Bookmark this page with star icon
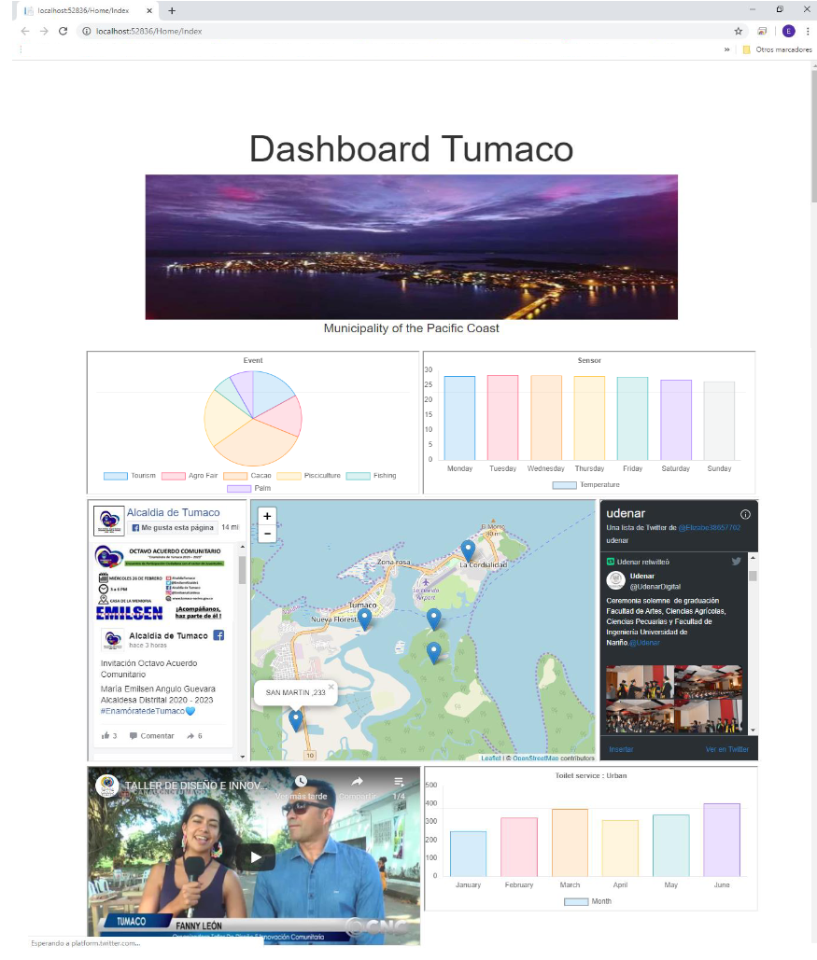This screenshot has width=817, height=960. (x=738, y=31)
